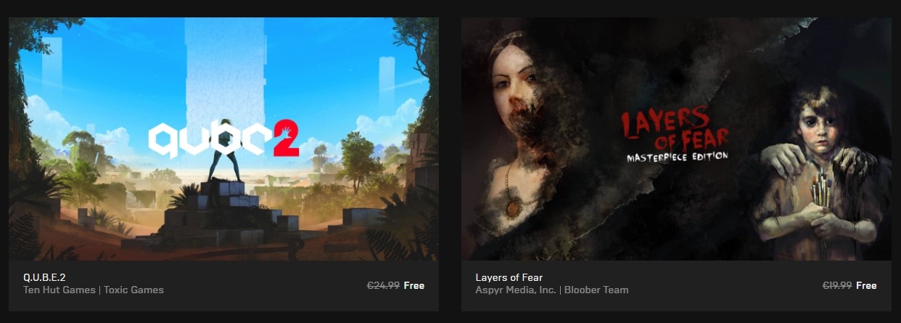The image size is (901, 323).
Task: Click the crossed-out €24.99 price
Action: pos(383,285)
